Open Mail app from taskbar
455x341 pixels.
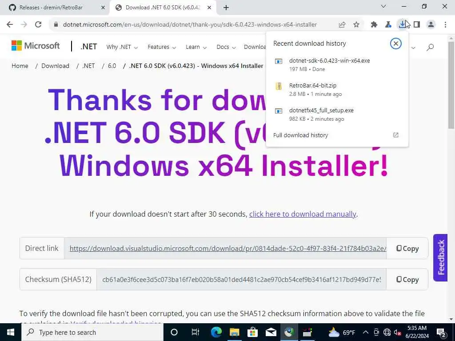tap(271, 332)
